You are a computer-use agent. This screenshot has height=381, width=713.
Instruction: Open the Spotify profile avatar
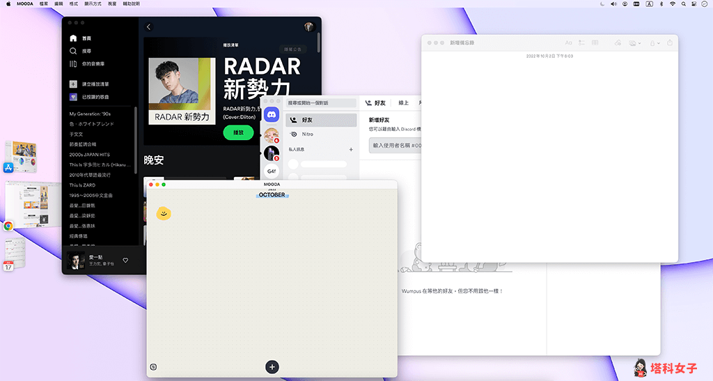click(x=309, y=27)
